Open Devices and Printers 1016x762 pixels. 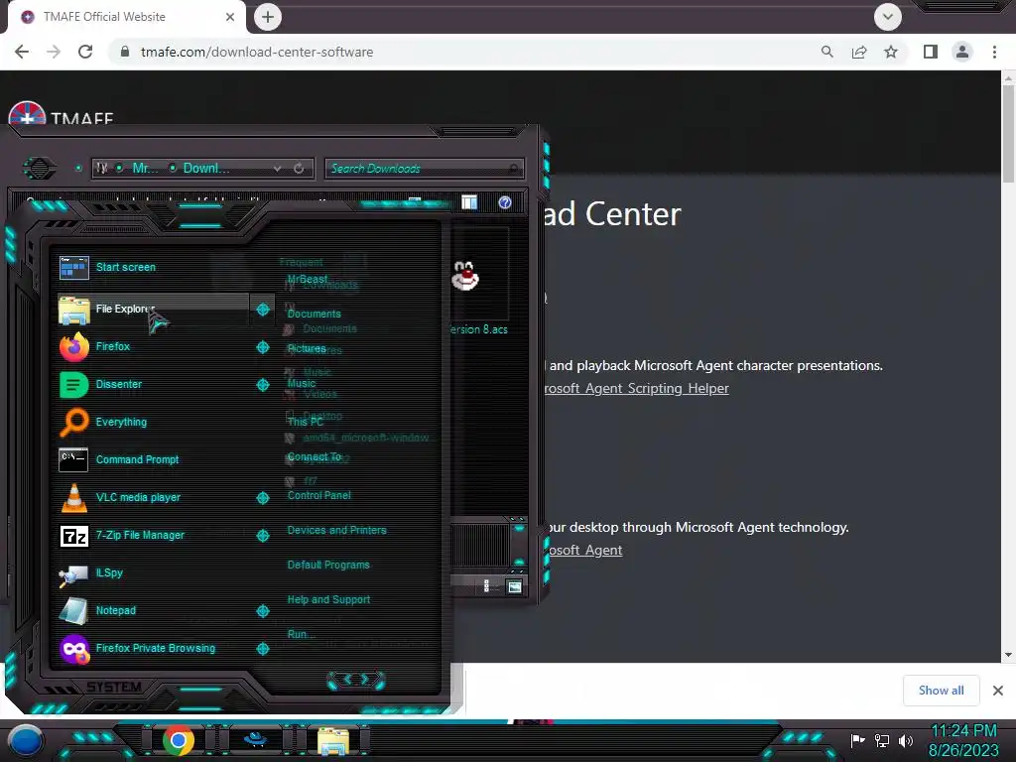[x=336, y=530]
